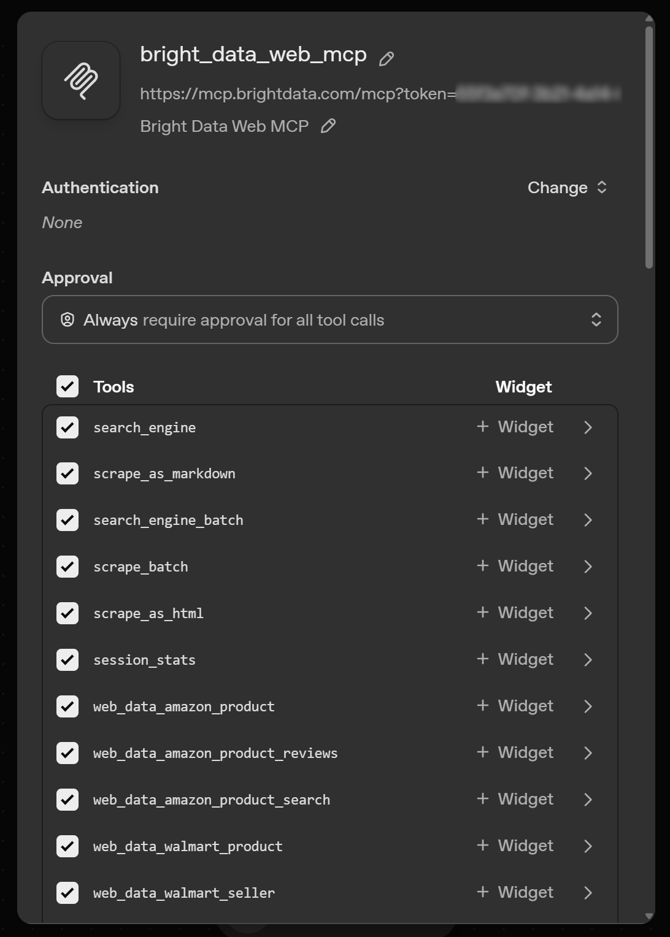Expand scrape_as_html tool details
Image resolution: width=670 pixels, height=937 pixels.
pyautogui.click(x=588, y=613)
